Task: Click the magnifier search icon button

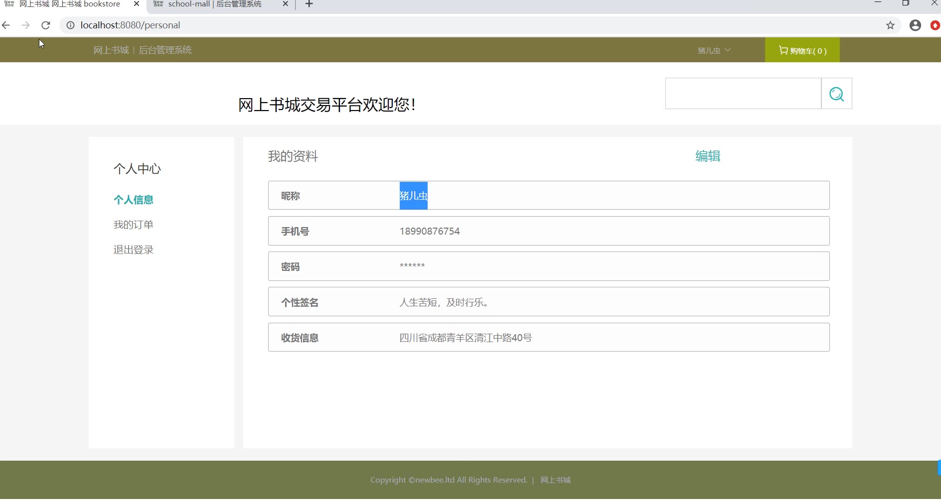Action: coord(836,94)
